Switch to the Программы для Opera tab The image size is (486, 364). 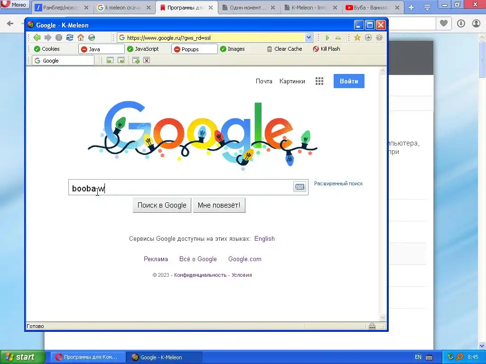coord(186,8)
